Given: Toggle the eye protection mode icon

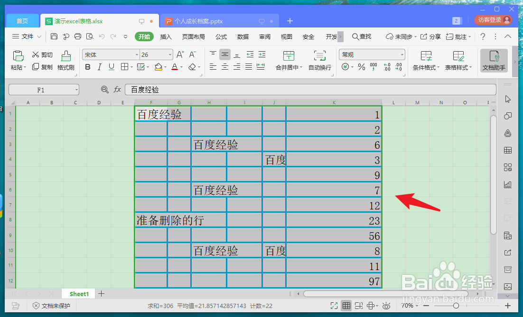Looking at the screenshot, I should click(x=386, y=305).
